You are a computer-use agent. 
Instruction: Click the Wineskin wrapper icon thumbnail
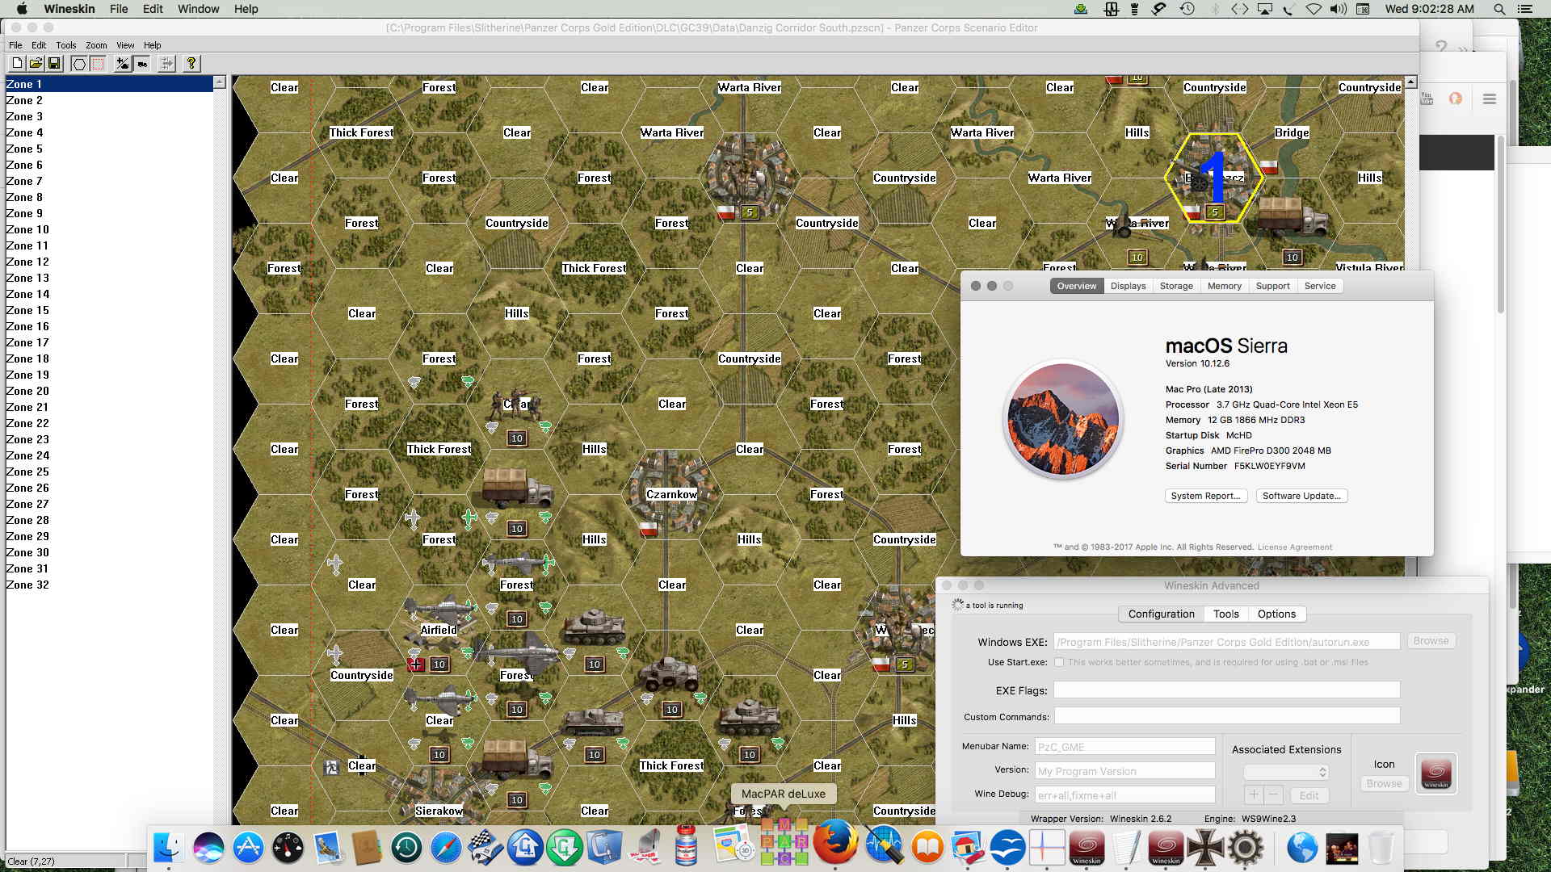pos(1435,773)
